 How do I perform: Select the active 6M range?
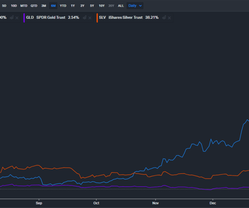pos(53,6)
